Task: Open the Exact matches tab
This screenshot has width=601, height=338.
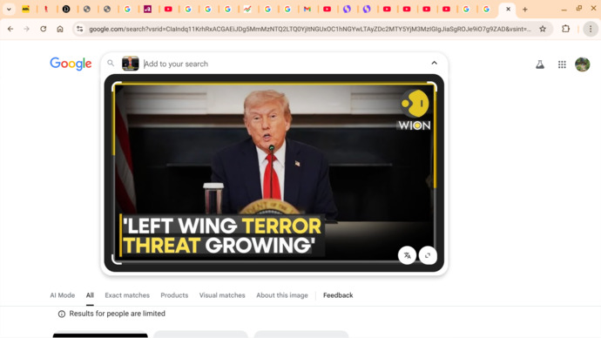Action: click(127, 295)
